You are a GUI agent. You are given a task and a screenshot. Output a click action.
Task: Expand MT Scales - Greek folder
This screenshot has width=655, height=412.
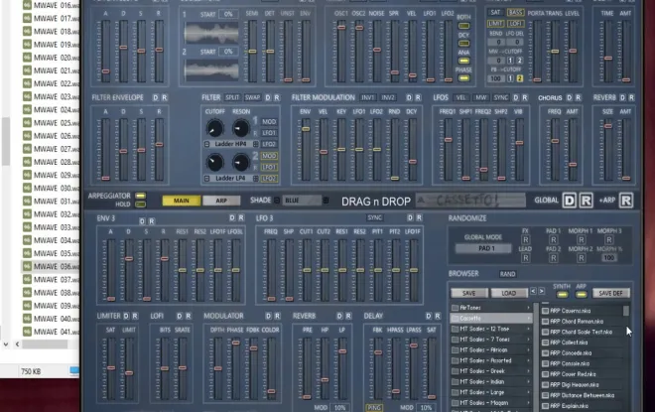coord(491,371)
